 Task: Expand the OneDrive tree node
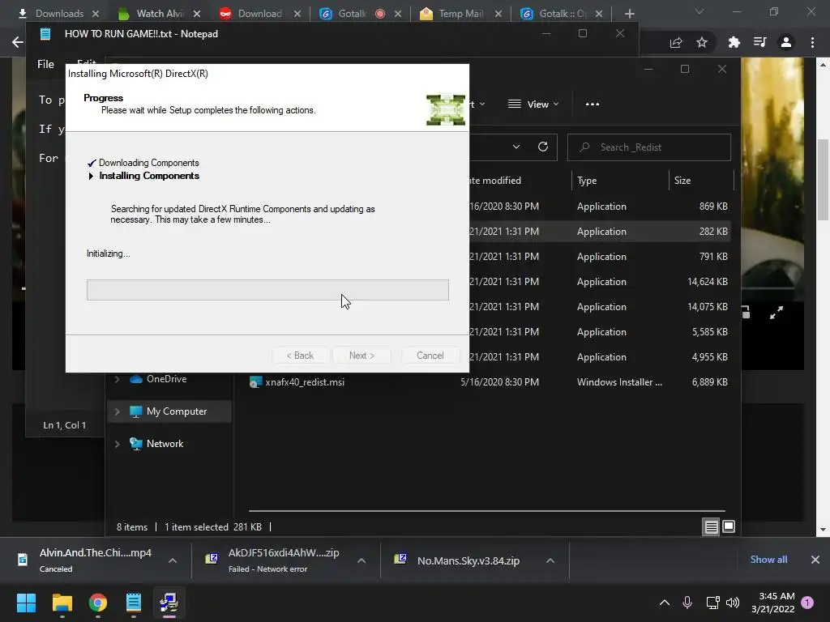point(117,379)
